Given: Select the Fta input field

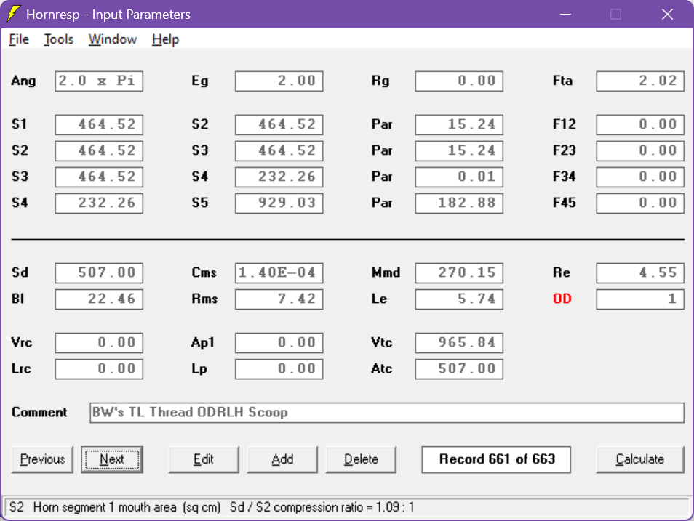Looking at the screenshot, I should [640, 81].
